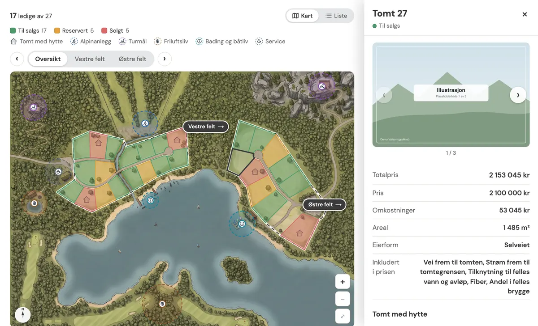Image resolution: width=538 pixels, height=326 pixels.
Task: Click the Friluftsliv legend icon
Action: pos(157,41)
